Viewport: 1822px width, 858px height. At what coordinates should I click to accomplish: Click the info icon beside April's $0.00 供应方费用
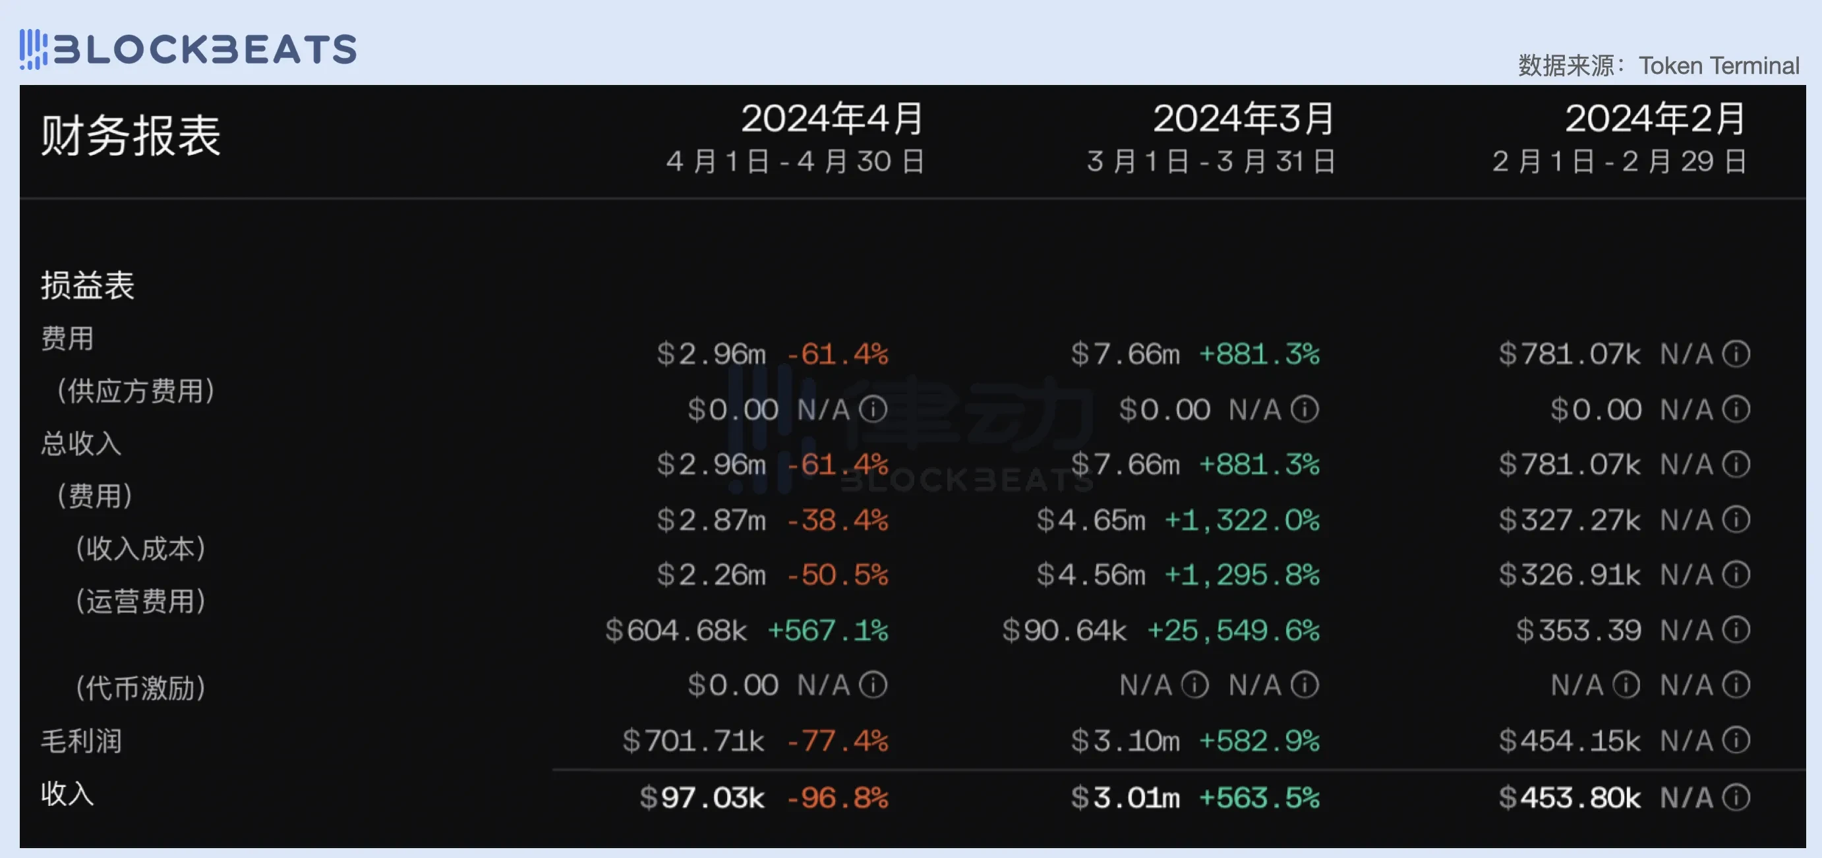click(x=874, y=409)
